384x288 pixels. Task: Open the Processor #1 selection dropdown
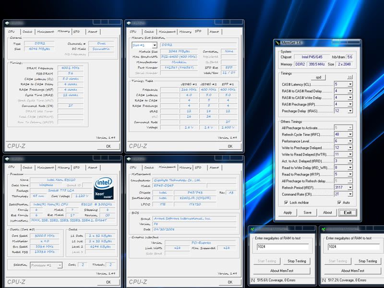60,265
